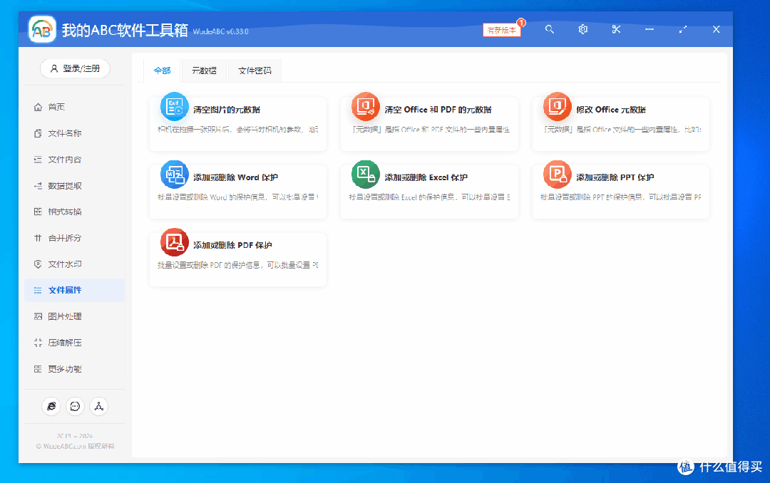The width and height of the screenshot is (770, 483).
Task: Open 合并拆分 in the sidebar
Action: click(x=75, y=238)
